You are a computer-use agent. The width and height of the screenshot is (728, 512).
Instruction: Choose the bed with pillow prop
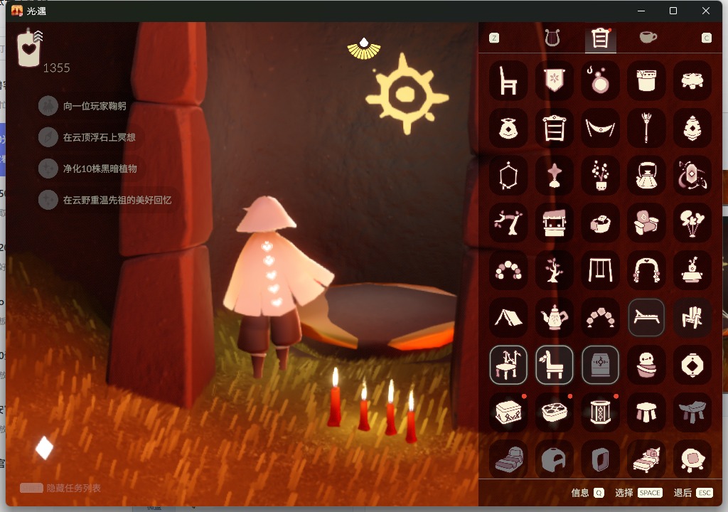click(646, 459)
